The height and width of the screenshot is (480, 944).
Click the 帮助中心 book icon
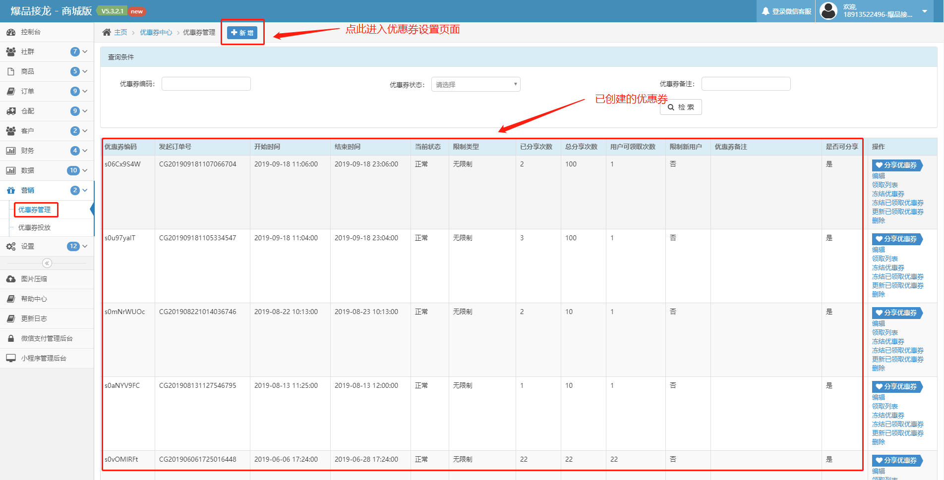point(10,299)
